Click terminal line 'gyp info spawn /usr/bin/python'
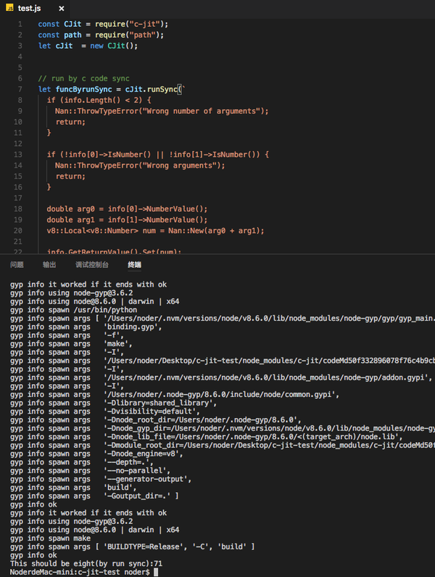The image size is (435, 577). (x=73, y=310)
